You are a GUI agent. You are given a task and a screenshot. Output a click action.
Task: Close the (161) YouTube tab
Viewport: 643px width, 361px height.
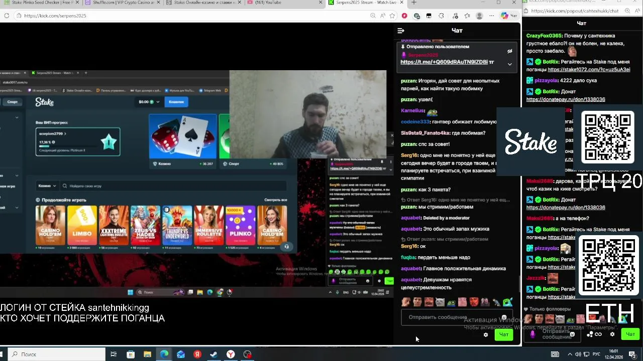tap(320, 3)
